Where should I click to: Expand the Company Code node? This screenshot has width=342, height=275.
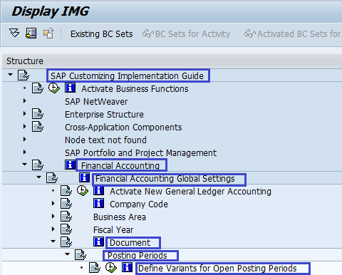(x=53, y=204)
